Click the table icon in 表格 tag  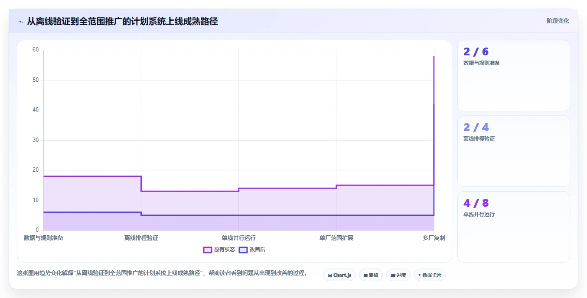click(x=365, y=275)
